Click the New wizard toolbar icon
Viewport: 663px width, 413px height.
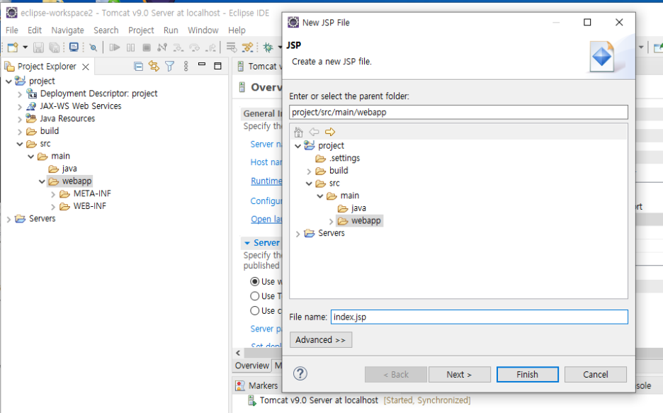coord(13,47)
